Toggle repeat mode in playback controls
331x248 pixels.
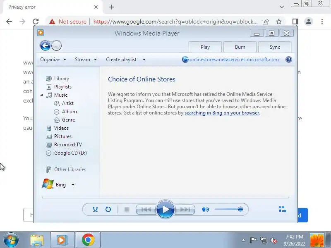(x=108, y=209)
